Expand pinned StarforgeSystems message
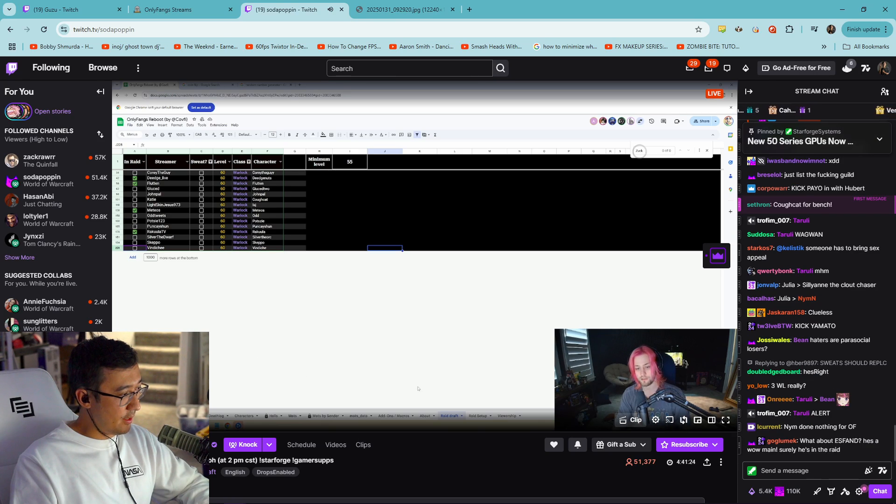This screenshot has width=896, height=504. [x=879, y=139]
